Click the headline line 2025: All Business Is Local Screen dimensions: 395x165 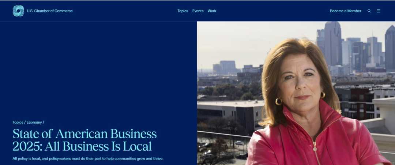pyautogui.click(x=82, y=146)
